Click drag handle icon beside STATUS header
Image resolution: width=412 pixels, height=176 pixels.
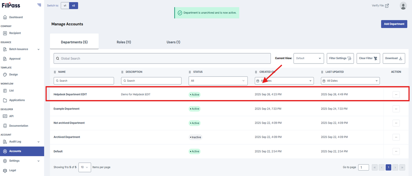click(190, 72)
